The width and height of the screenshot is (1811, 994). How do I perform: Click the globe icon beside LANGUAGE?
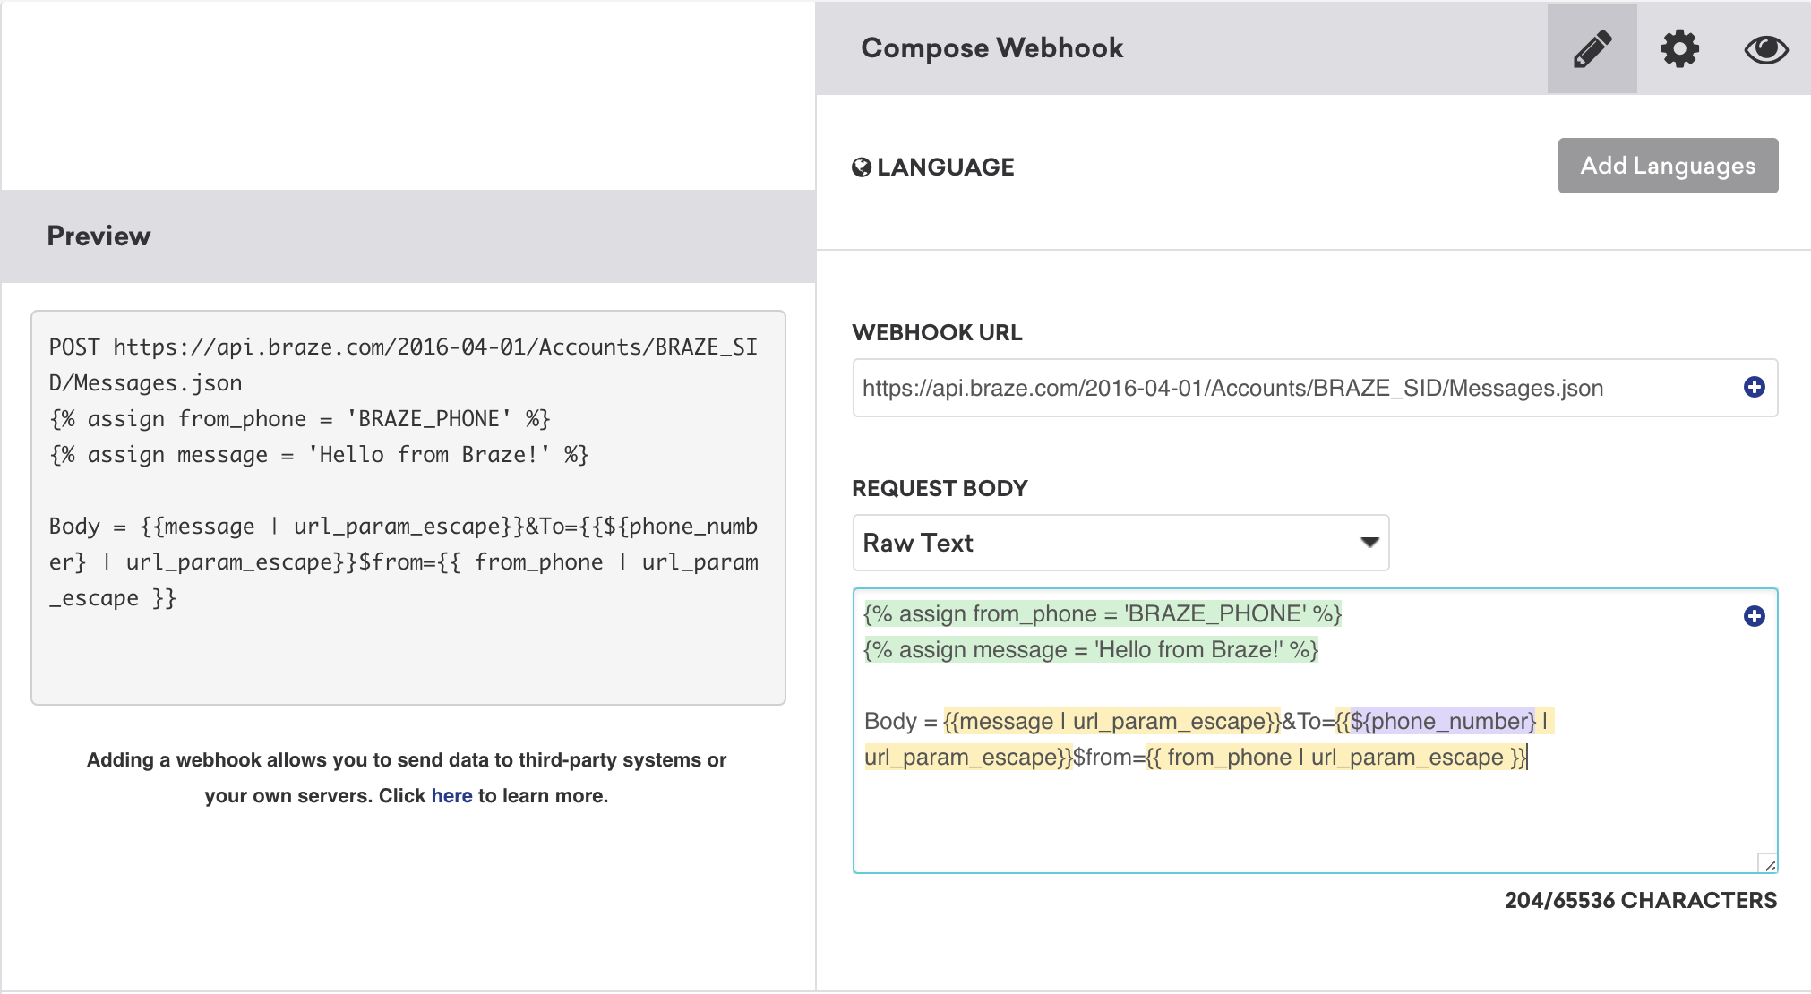(x=862, y=167)
